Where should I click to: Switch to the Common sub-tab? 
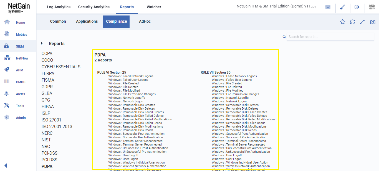(58, 21)
